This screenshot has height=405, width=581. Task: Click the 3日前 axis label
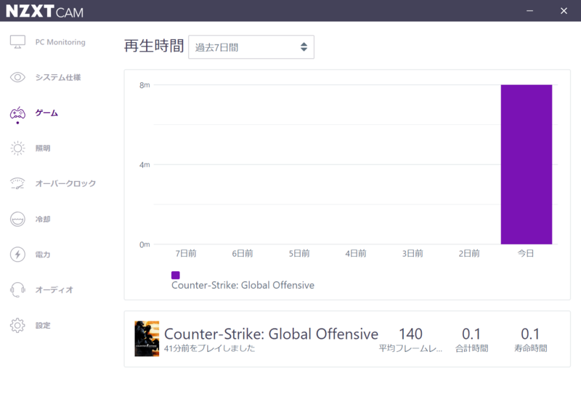pyautogui.click(x=413, y=253)
